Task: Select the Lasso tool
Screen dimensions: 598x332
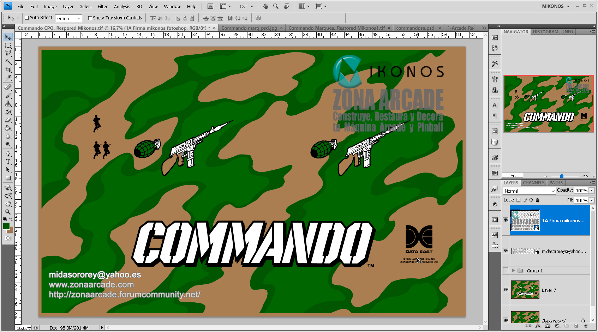Action: (x=8, y=53)
